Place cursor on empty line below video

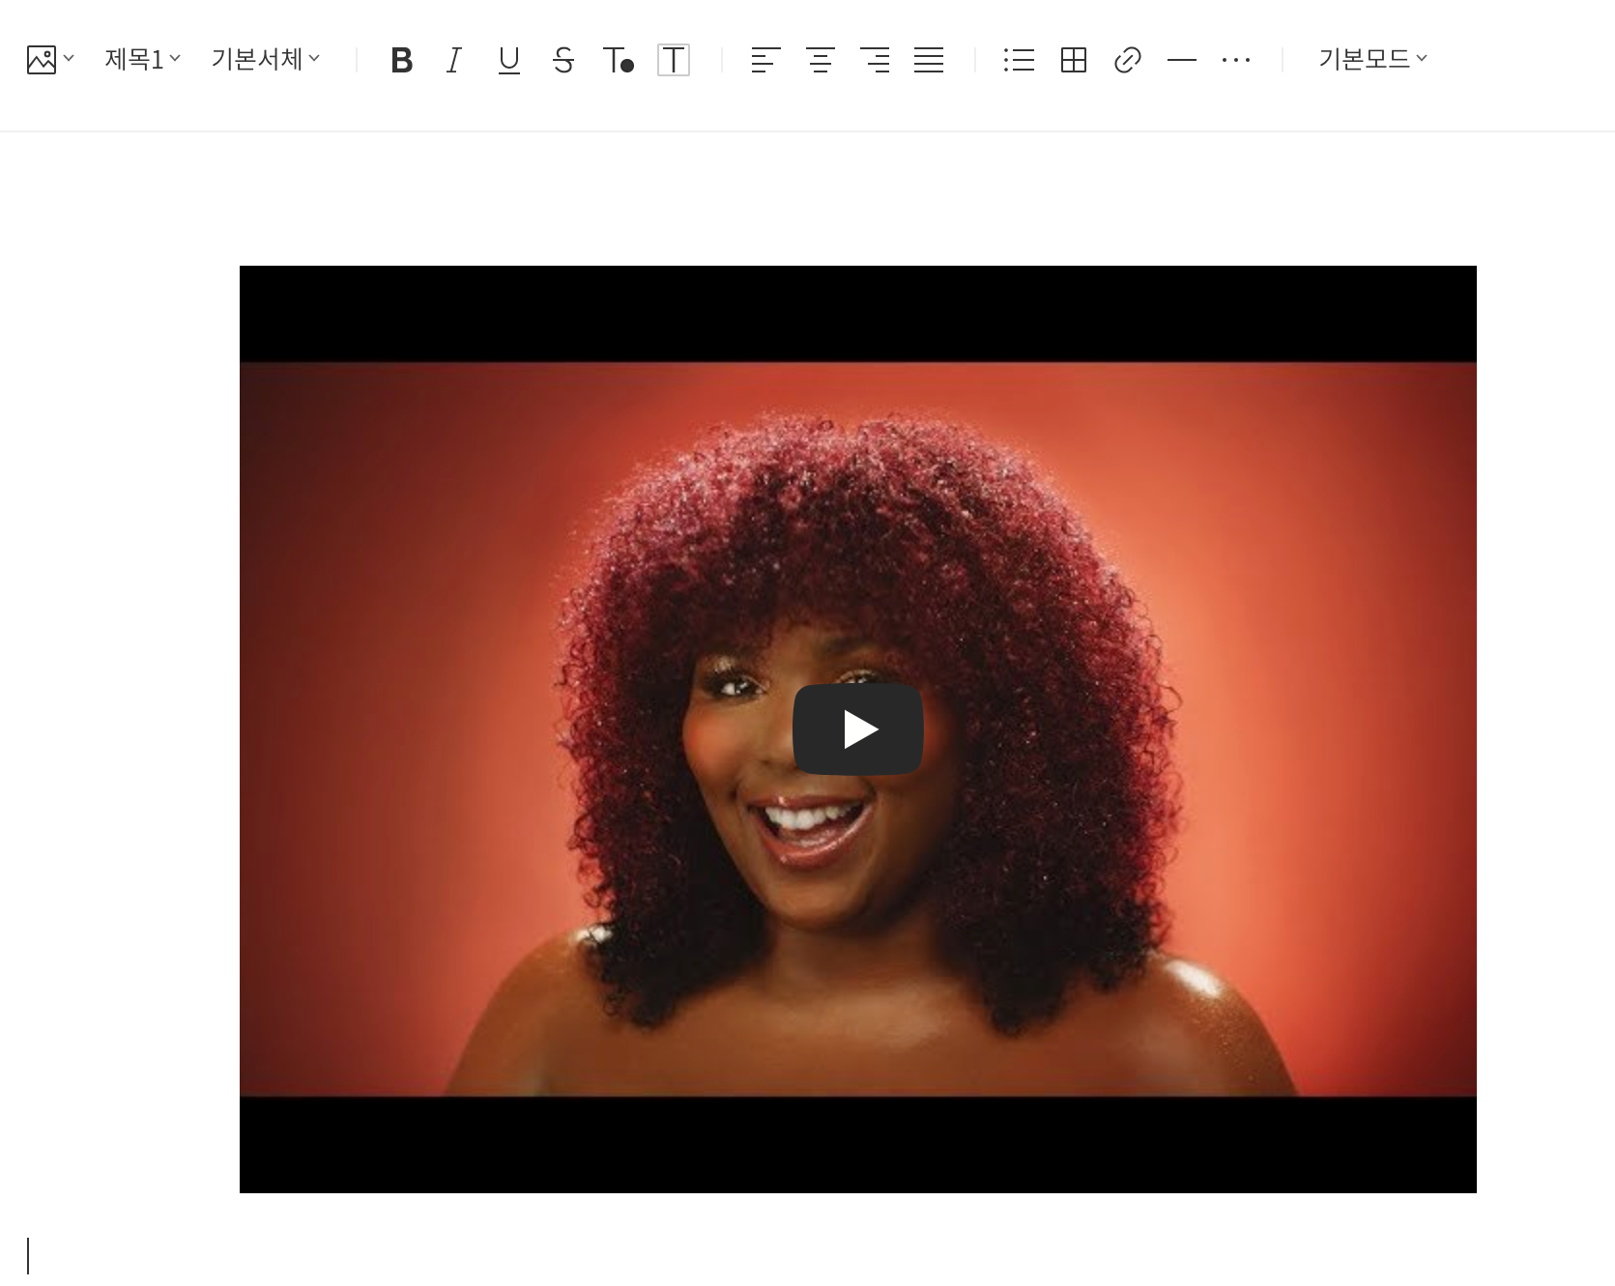[807, 1256]
